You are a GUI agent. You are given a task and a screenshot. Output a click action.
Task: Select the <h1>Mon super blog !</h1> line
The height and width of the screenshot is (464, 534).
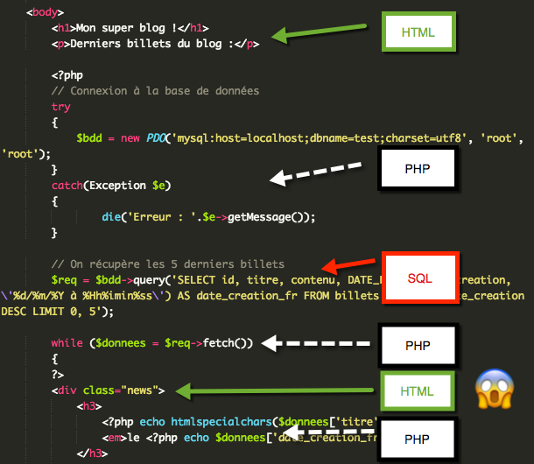[130, 28]
